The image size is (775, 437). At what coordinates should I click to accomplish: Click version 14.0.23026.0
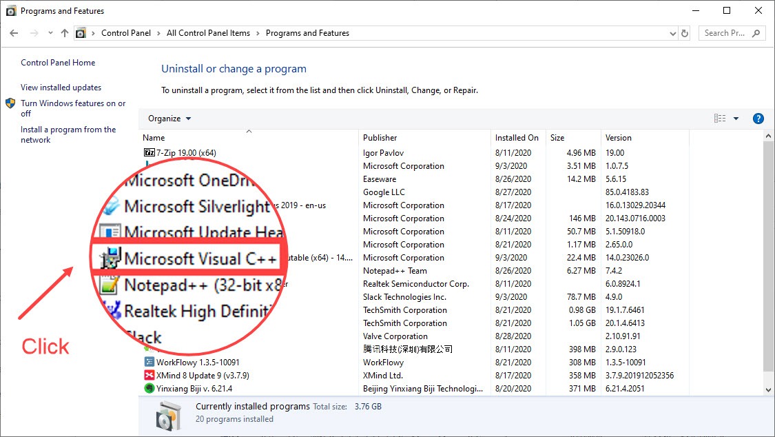click(627, 258)
